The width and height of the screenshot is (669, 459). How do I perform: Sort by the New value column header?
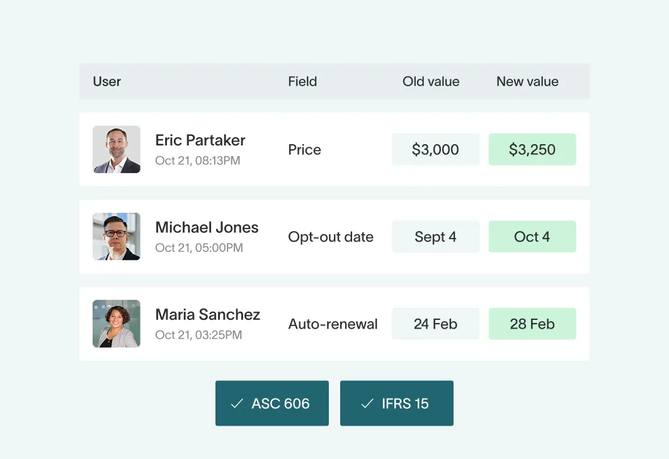527,81
